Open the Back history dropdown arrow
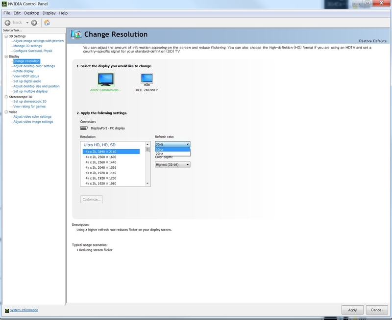The width and height of the screenshot is (392, 320). [27, 23]
